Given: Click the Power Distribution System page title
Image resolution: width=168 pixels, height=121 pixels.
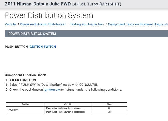Looking at the screenshot, I should (49, 15).
